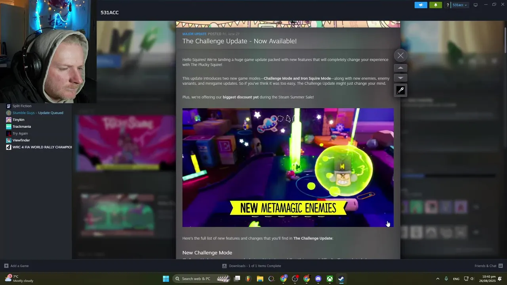Select Viewfinder in the library list
The width and height of the screenshot is (507, 285).
click(21, 140)
